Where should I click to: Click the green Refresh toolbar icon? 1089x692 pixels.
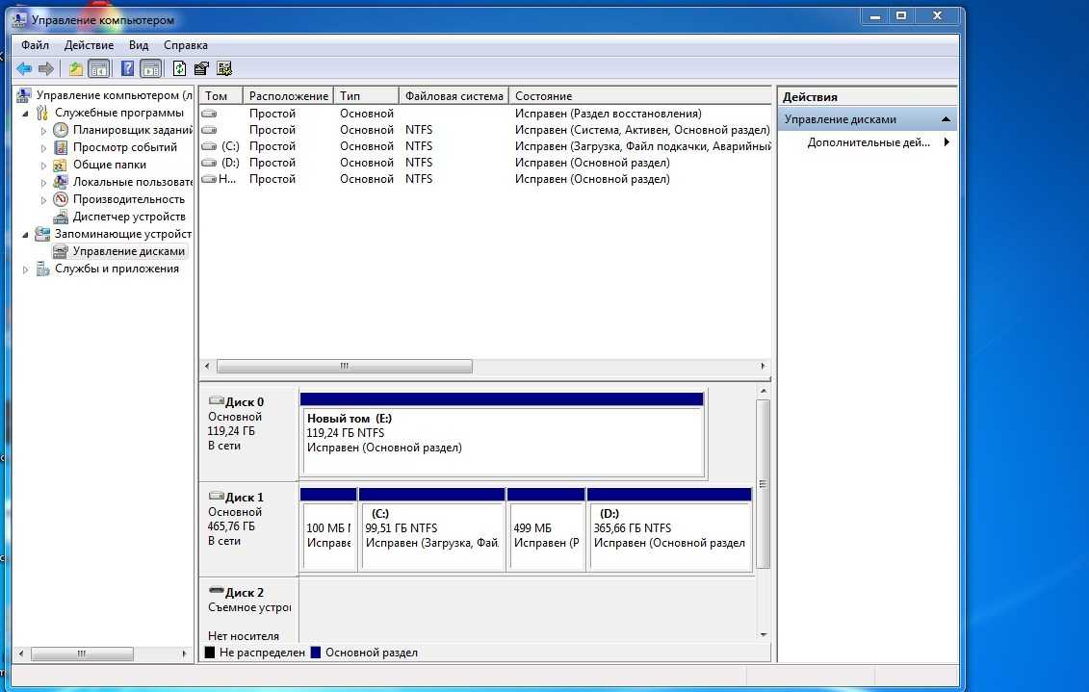[179, 68]
